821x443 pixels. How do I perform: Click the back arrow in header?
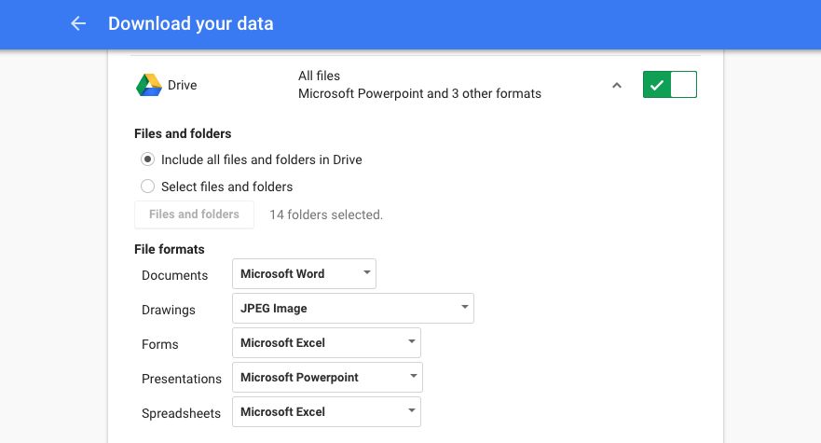click(x=78, y=23)
